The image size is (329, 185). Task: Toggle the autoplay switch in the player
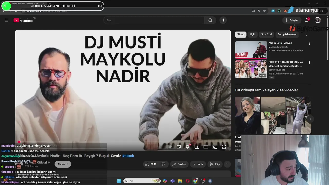coord(169,147)
